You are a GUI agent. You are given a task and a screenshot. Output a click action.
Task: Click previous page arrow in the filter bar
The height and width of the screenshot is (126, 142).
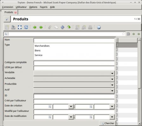coord(134,34)
